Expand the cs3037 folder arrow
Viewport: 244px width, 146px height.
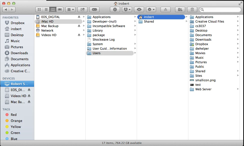click(238, 26)
